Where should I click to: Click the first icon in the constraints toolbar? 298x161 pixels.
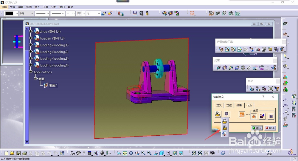point(218,67)
